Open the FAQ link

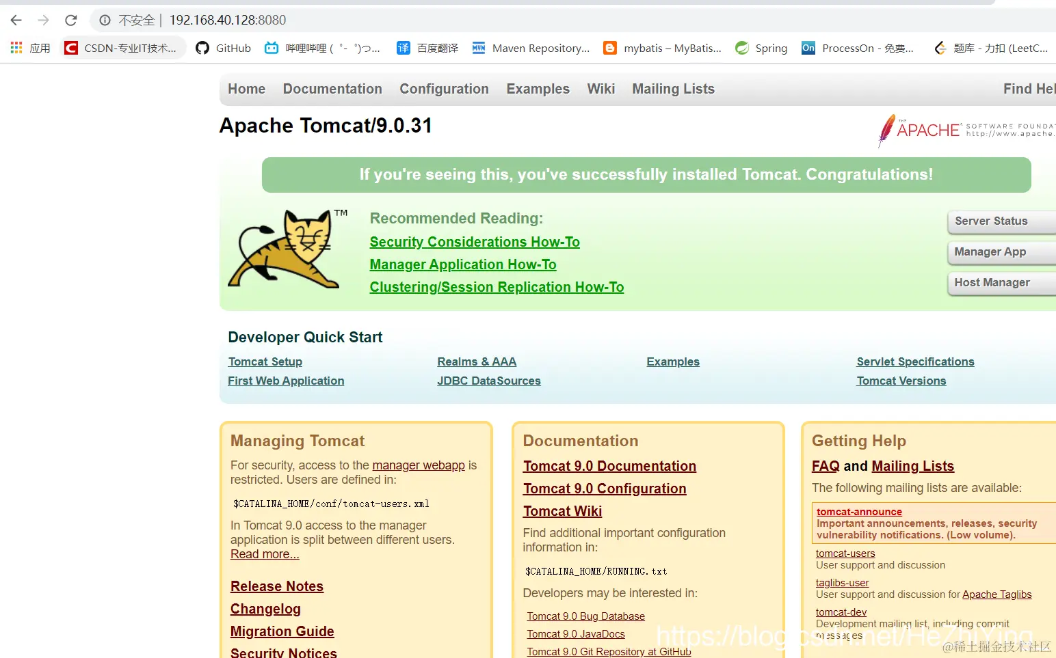pyautogui.click(x=826, y=466)
